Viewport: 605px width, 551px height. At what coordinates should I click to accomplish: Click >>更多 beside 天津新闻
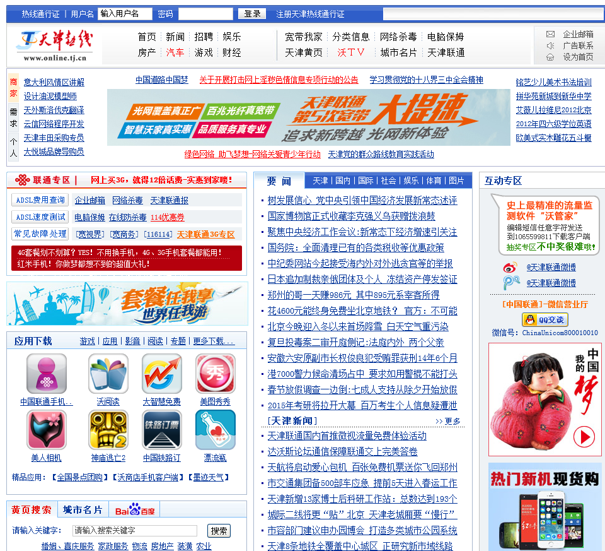tap(448, 421)
